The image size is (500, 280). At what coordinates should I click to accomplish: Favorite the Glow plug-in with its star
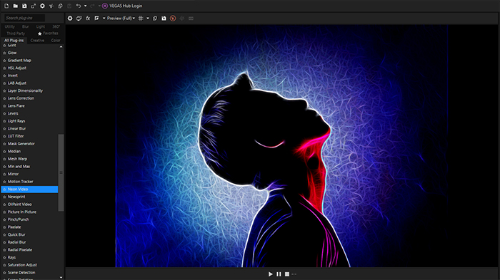[x=4, y=53]
